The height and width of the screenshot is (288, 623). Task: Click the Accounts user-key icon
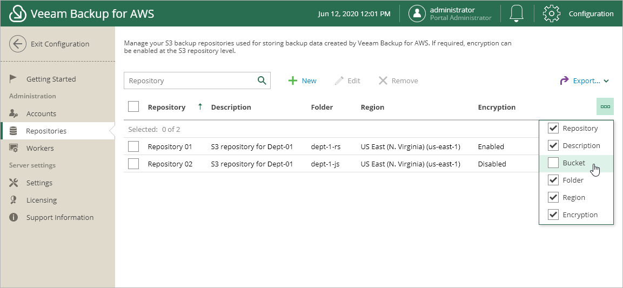coord(13,113)
